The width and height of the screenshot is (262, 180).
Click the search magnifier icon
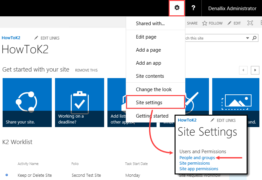click(254, 38)
